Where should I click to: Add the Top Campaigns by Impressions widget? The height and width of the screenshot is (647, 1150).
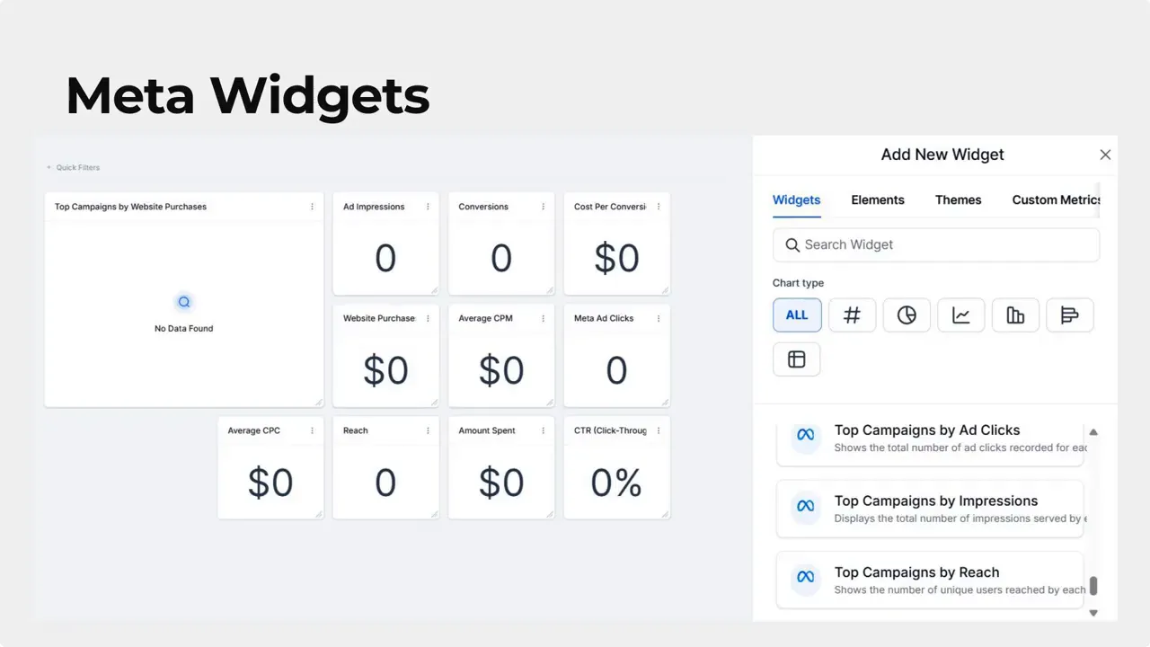point(930,509)
